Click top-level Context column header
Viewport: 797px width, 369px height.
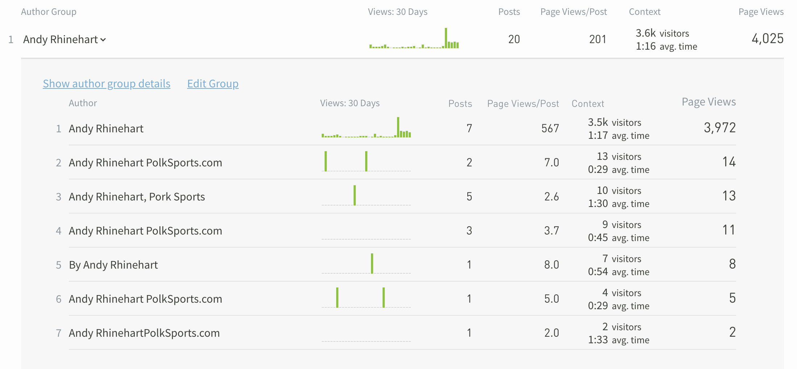(x=644, y=12)
